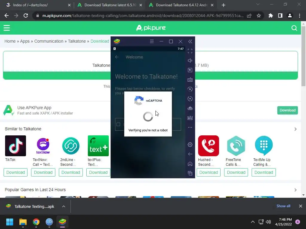Open File Explorer from taskbar
Image resolution: width=306 pixels, height=229 pixels.
point(23,222)
